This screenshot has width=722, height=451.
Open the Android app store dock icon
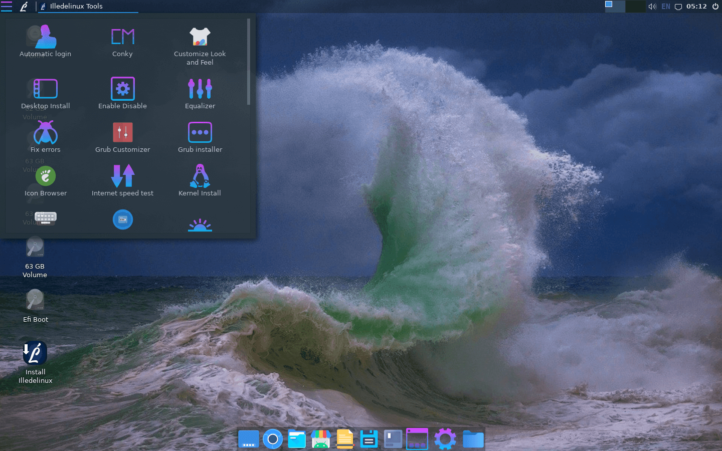point(321,439)
